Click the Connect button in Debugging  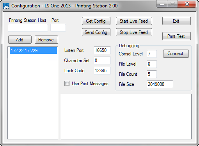[176, 53]
